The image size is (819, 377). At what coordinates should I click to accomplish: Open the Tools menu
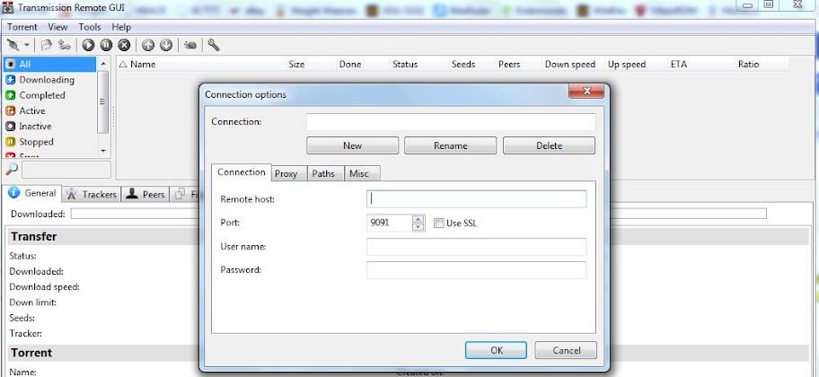(90, 27)
